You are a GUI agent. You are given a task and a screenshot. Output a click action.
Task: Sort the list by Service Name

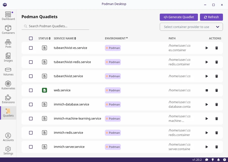click(65, 38)
